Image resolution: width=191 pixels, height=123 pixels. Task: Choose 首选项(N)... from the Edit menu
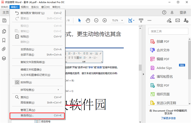coord(37,116)
